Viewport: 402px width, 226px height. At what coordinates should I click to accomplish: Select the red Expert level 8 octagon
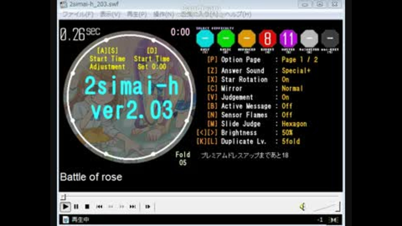(x=268, y=39)
